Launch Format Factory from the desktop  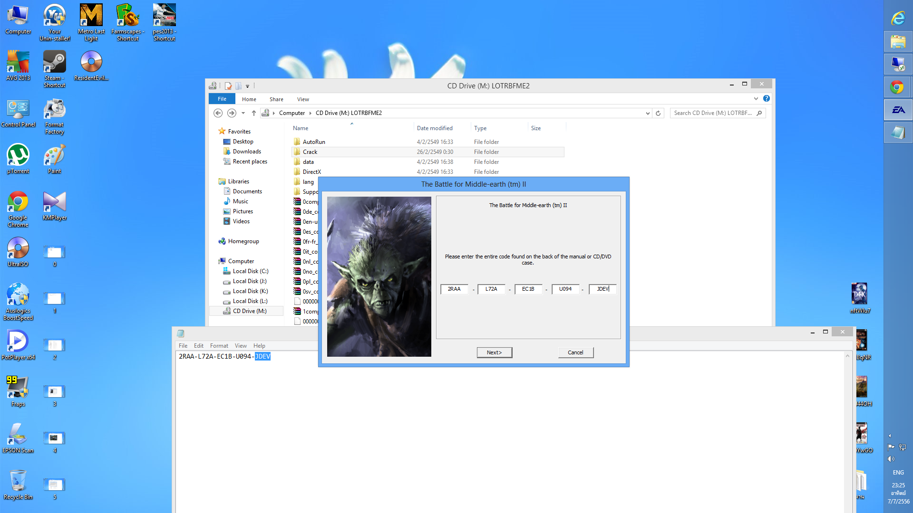54,116
